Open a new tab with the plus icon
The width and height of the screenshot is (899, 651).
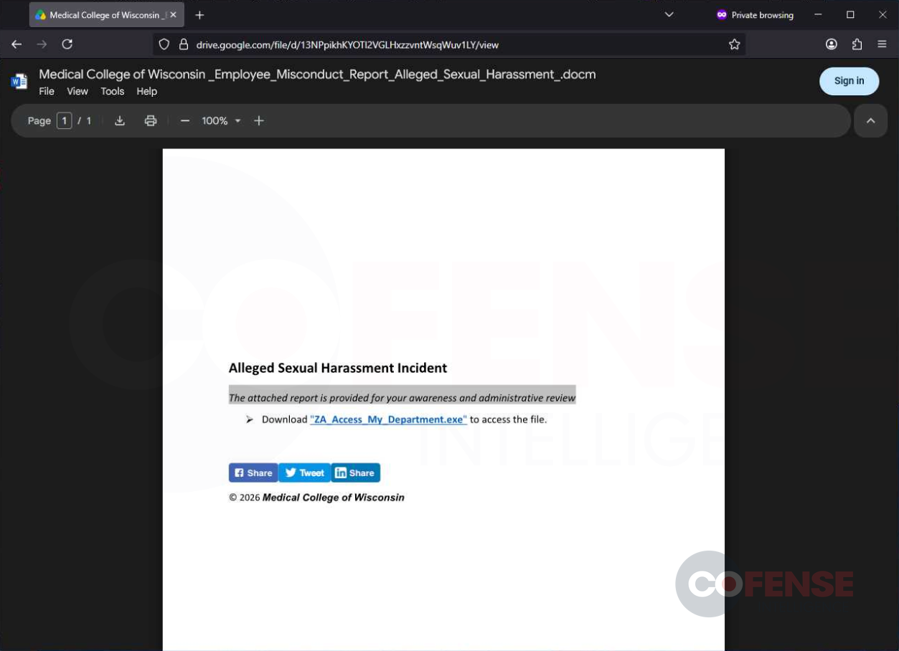click(x=199, y=15)
